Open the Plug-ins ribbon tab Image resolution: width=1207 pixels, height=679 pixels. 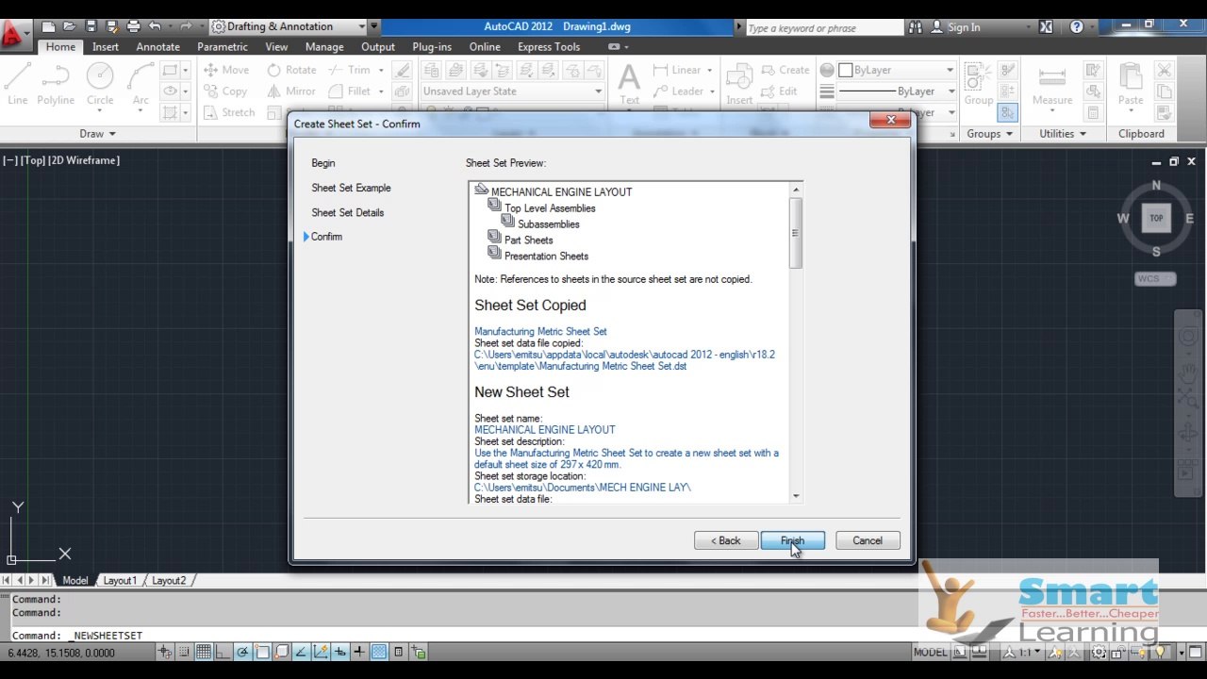(432, 46)
